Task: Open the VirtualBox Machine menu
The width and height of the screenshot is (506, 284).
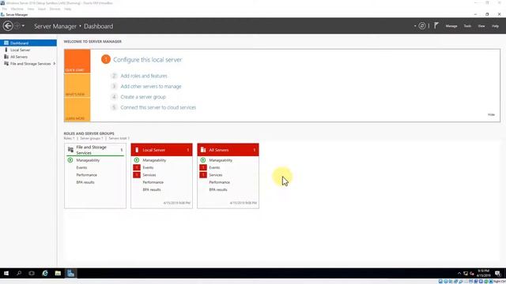Action: click(17, 9)
